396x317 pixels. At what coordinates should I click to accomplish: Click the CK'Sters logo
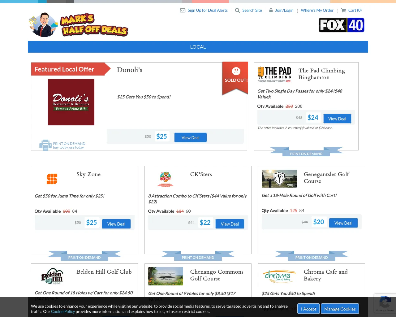(x=166, y=179)
